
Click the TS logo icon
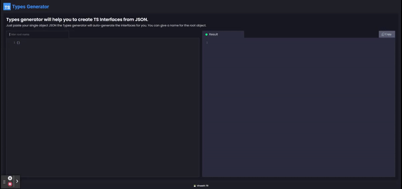coord(7,7)
